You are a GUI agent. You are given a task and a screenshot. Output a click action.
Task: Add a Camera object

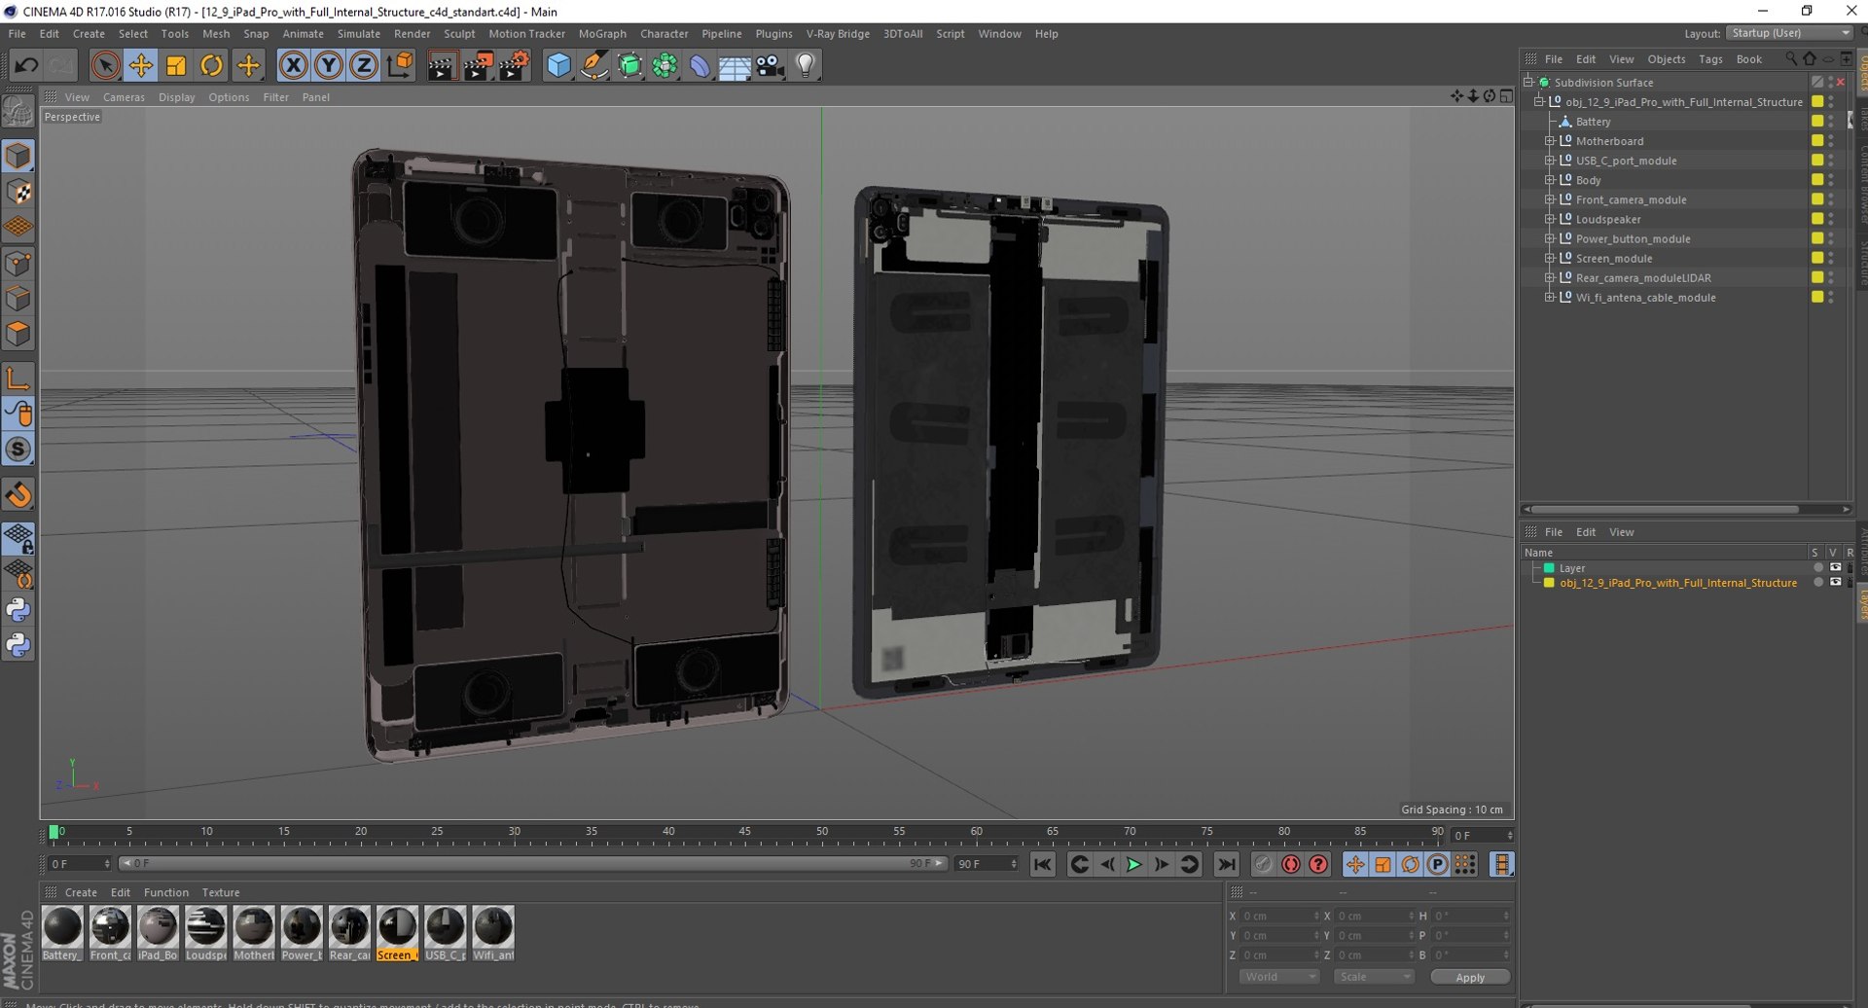770,65
